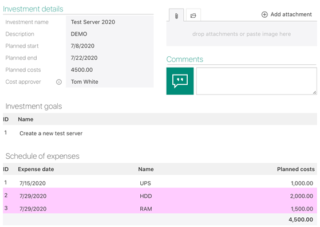Click the green comment speech bubble button
Image resolution: width=320 pixels, height=227 pixels.
pos(180,81)
